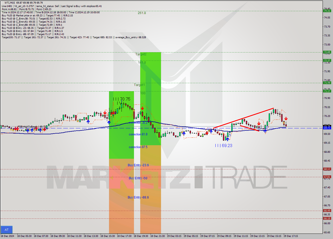Click the Buy %10 @ C_Entry61 line

[34, 22]
